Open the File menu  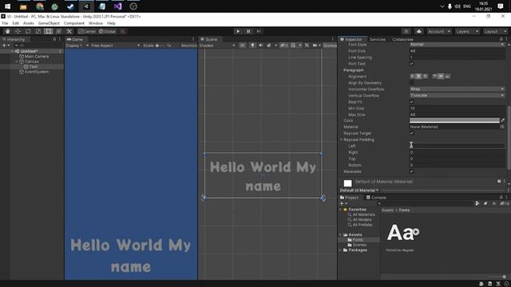(5, 23)
